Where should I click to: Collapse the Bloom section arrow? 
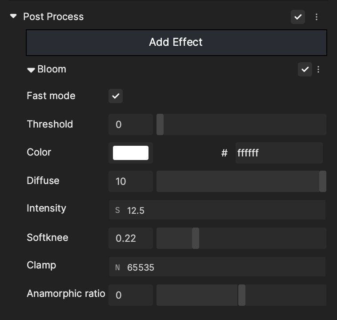[31, 70]
